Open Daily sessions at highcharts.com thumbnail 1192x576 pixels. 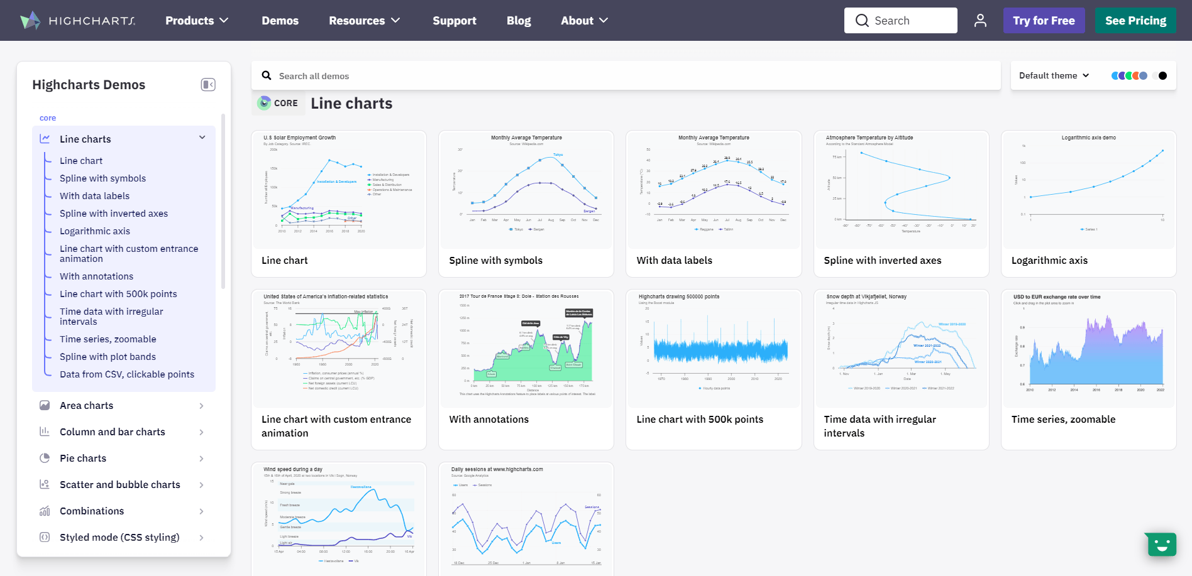(x=526, y=519)
